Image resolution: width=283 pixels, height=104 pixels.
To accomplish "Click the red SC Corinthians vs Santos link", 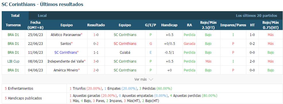I will pyautogui.click(x=125, y=43).
